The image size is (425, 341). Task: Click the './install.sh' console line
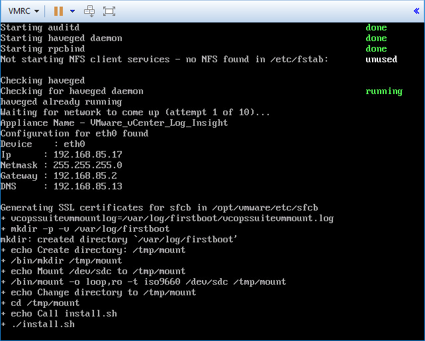pyautogui.click(x=40, y=324)
